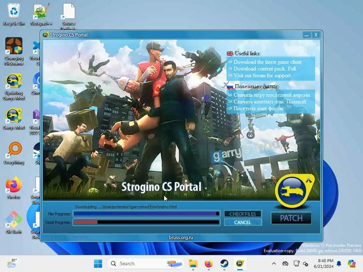
Task: Show hidden system tray icons
Action: click(x=274, y=263)
